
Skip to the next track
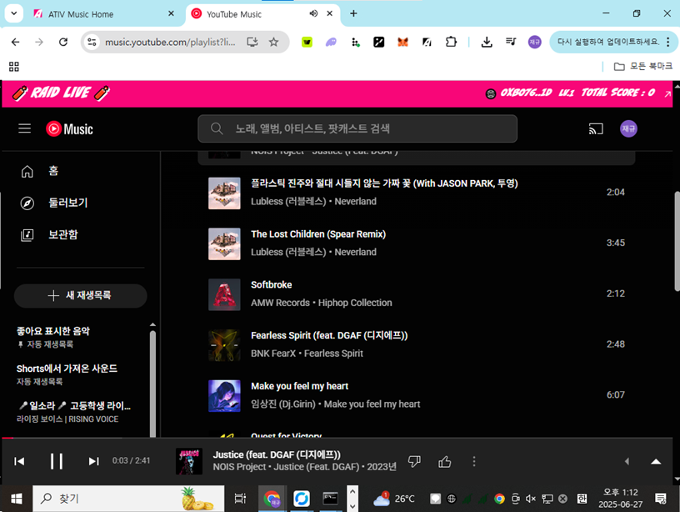[x=93, y=461]
